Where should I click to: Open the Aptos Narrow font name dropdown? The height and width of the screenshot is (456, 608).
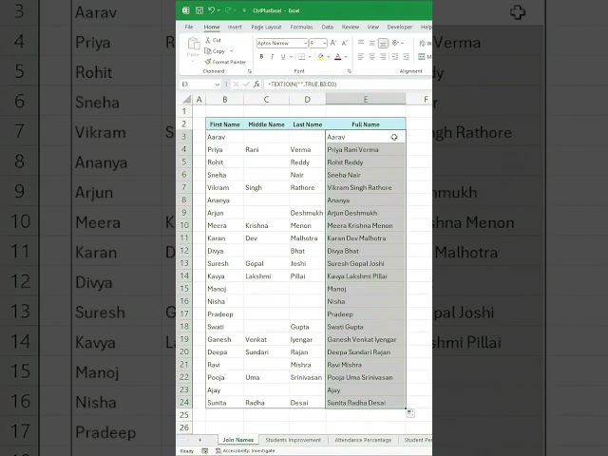pyautogui.click(x=305, y=43)
